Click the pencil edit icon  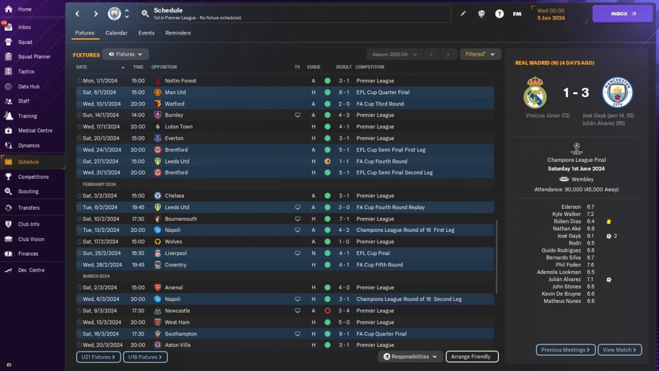(463, 14)
